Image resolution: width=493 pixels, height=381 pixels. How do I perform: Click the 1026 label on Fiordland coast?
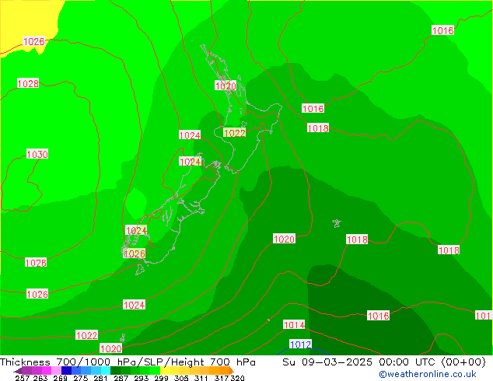(x=135, y=253)
